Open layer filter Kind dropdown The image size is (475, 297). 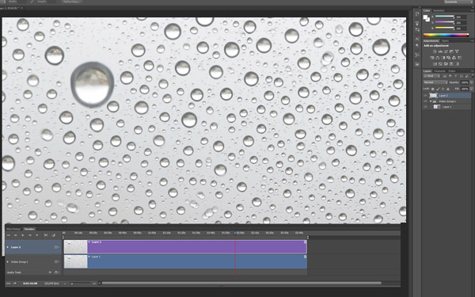[x=431, y=76]
